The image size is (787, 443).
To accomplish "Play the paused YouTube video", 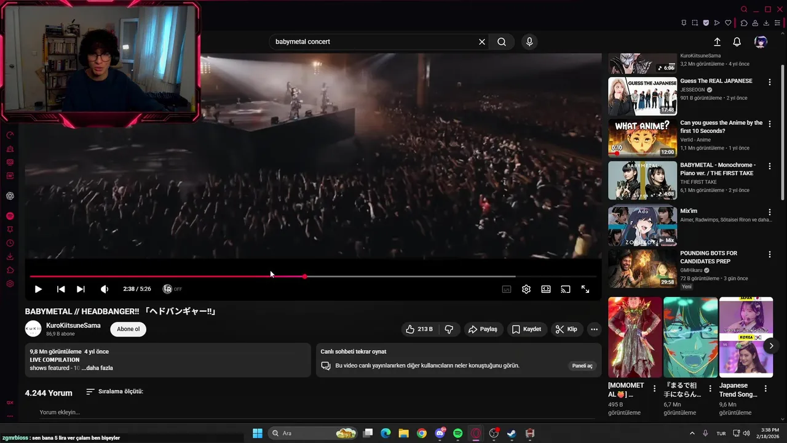I will (x=38, y=289).
